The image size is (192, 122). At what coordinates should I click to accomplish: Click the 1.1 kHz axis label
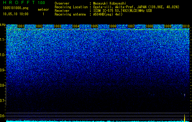click(3, 40)
